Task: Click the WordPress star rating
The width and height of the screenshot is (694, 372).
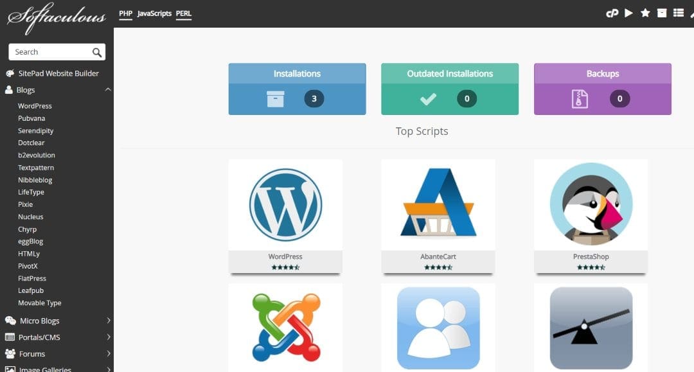Action: pos(285,267)
